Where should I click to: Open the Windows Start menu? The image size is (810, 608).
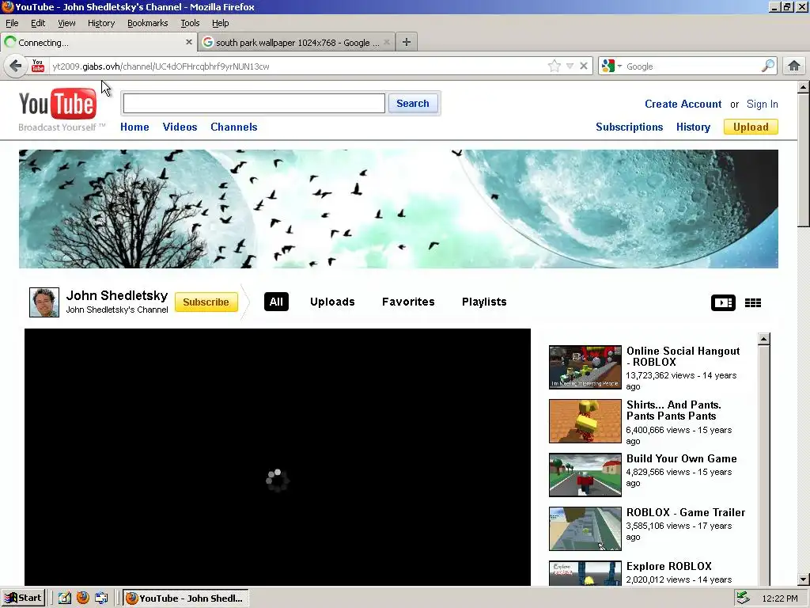[23, 598]
